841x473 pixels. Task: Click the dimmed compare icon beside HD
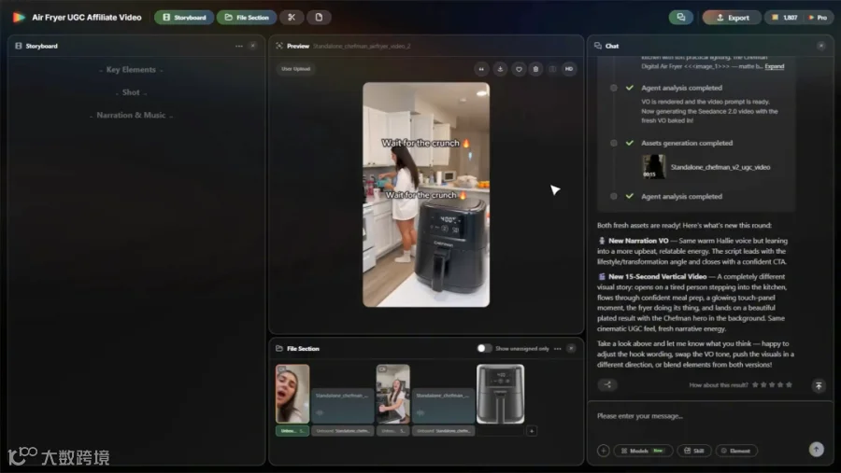click(552, 68)
